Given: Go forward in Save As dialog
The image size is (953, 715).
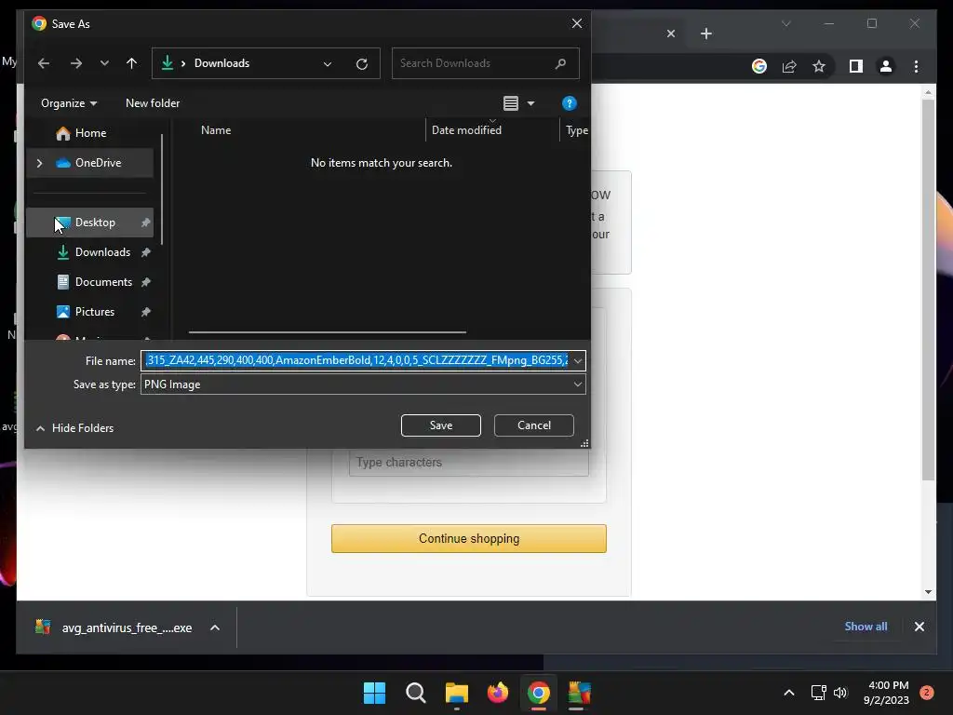Looking at the screenshot, I should (76, 63).
